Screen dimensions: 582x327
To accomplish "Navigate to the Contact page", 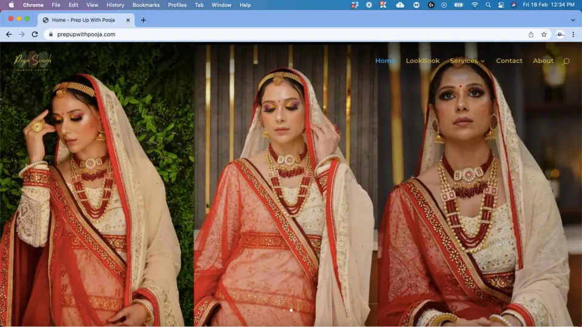I will pos(509,61).
